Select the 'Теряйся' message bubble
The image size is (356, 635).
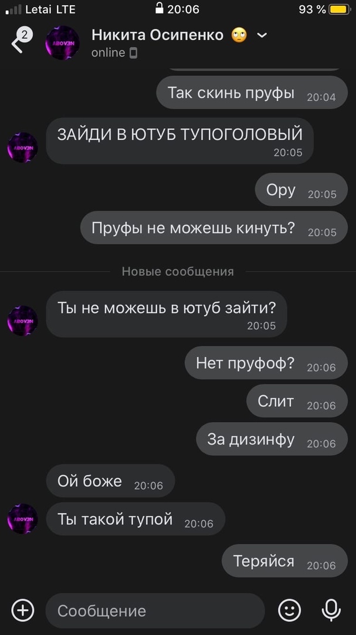pyautogui.click(x=285, y=562)
